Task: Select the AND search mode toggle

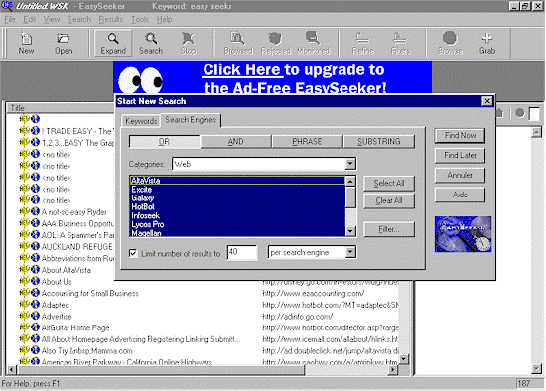Action: (x=235, y=141)
